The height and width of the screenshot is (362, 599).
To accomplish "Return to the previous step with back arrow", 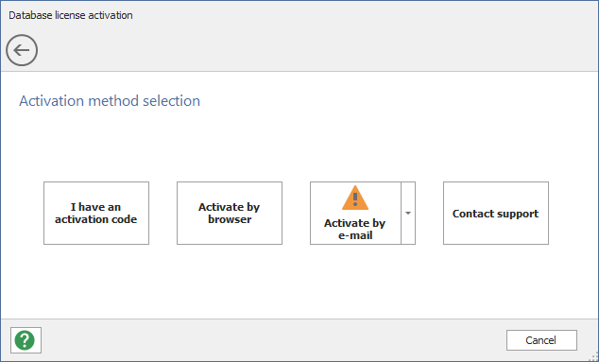I will pyautogui.click(x=22, y=50).
